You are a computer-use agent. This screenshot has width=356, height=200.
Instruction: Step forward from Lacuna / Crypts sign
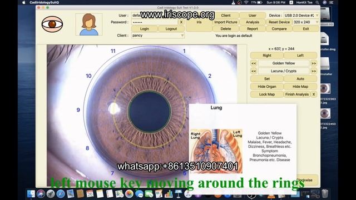click(x=314, y=71)
